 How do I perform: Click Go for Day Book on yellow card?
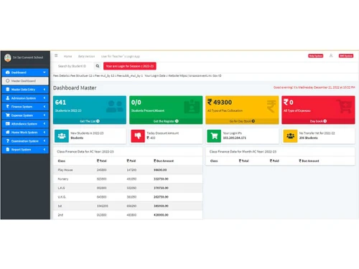click(242, 121)
